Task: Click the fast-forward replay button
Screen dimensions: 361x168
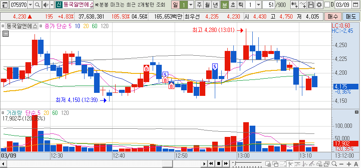Action: 226,164
